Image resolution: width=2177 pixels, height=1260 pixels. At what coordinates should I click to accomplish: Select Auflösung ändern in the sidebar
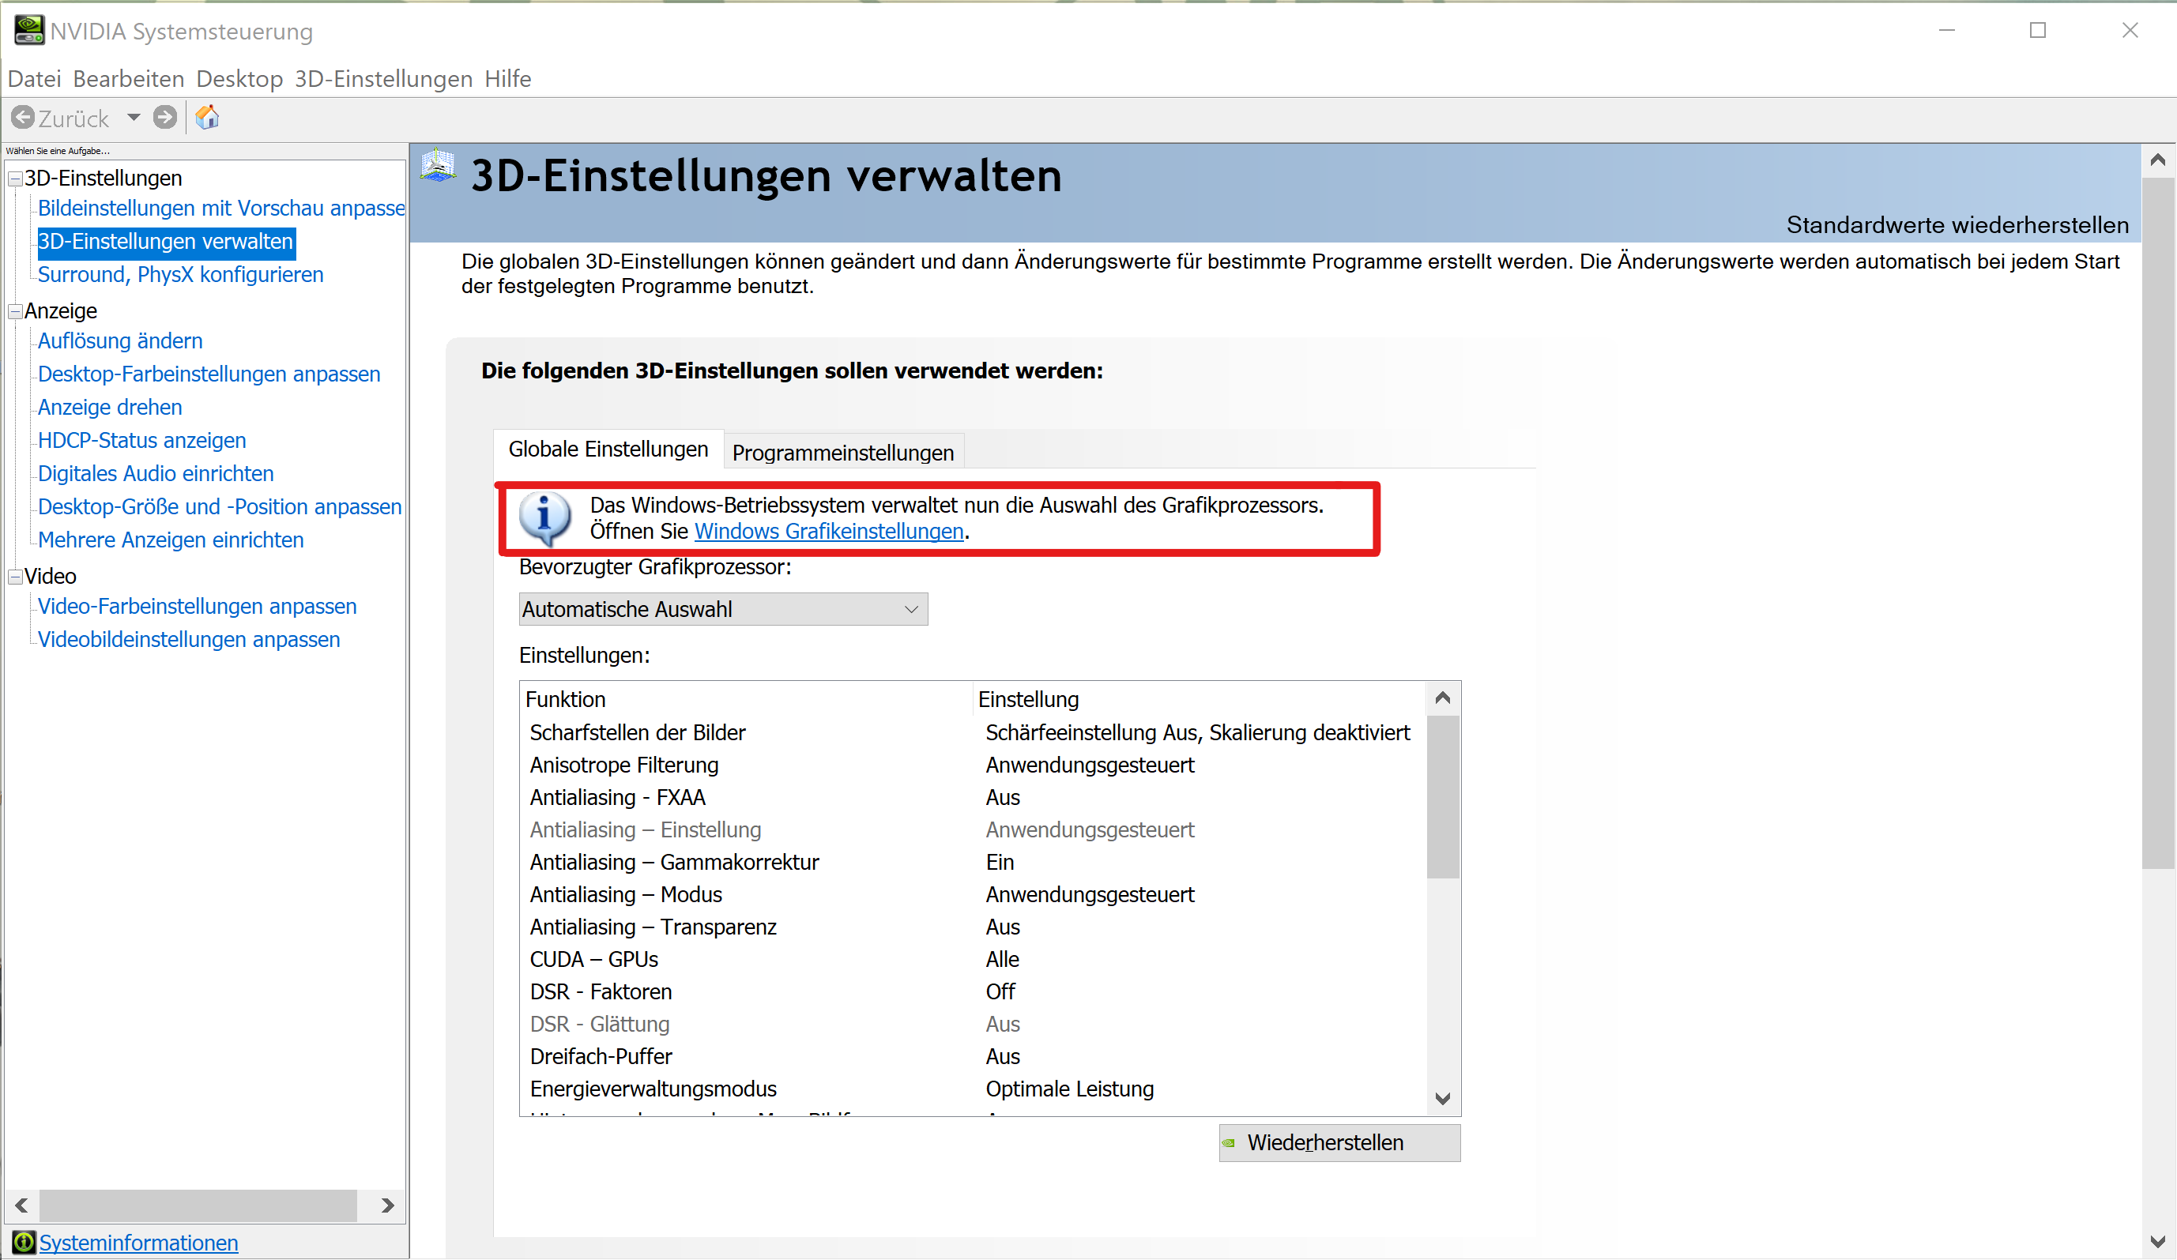tap(120, 341)
